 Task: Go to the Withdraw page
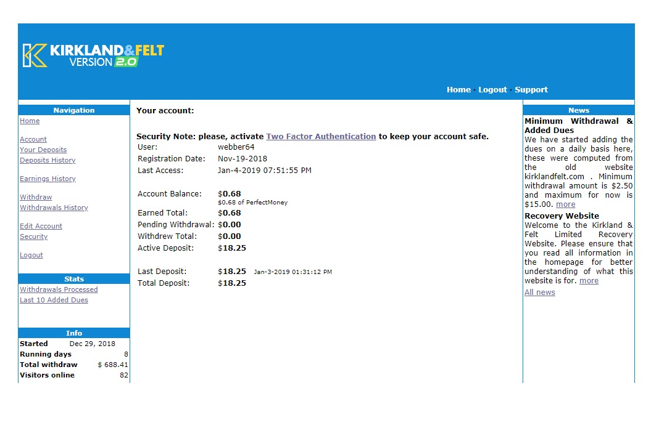(x=36, y=198)
